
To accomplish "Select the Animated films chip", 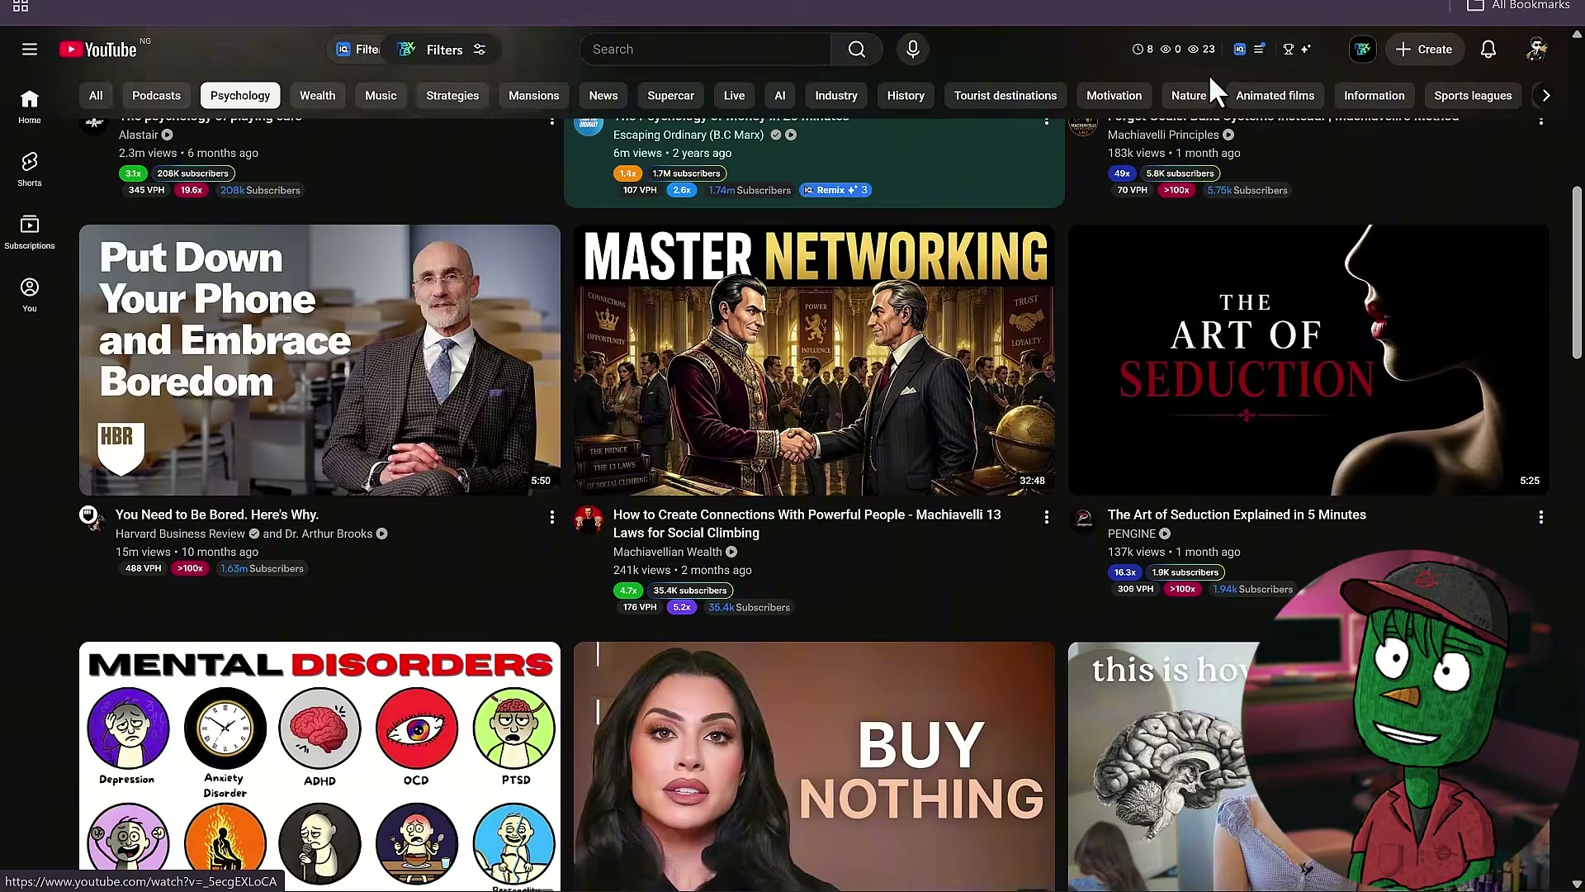I will pyautogui.click(x=1275, y=96).
